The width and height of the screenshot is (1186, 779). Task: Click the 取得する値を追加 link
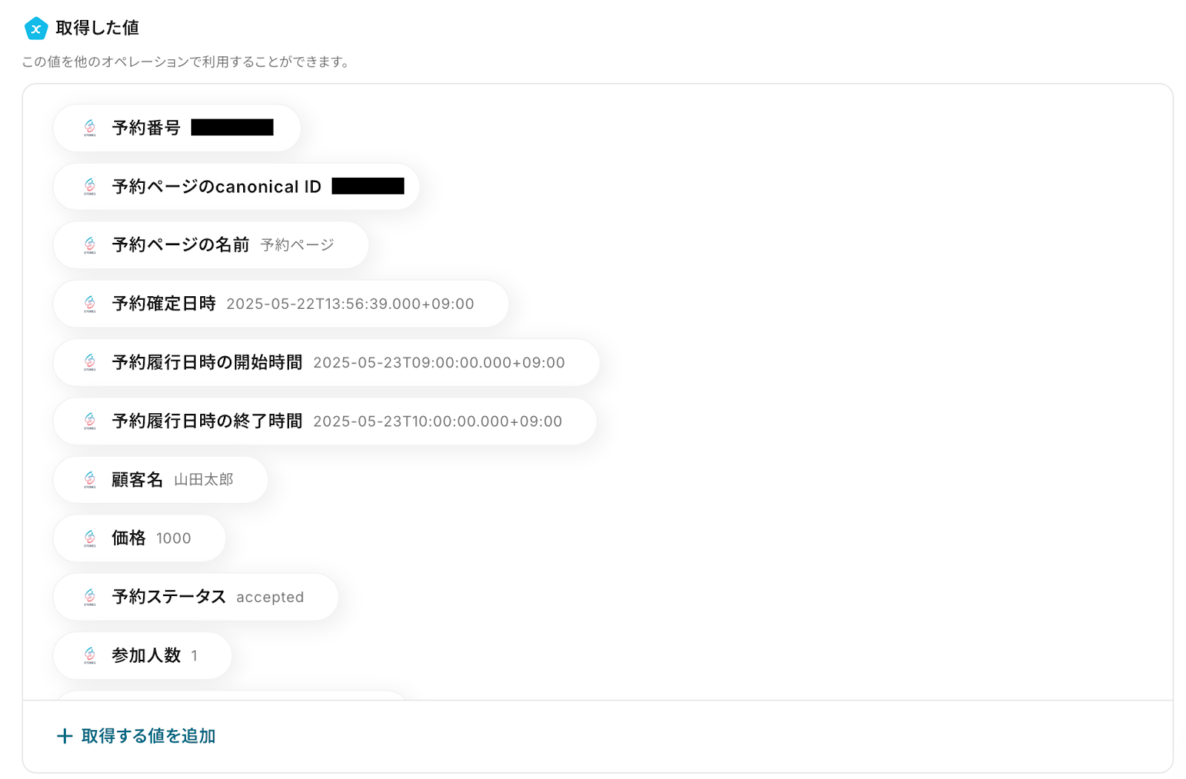pyautogui.click(x=148, y=736)
